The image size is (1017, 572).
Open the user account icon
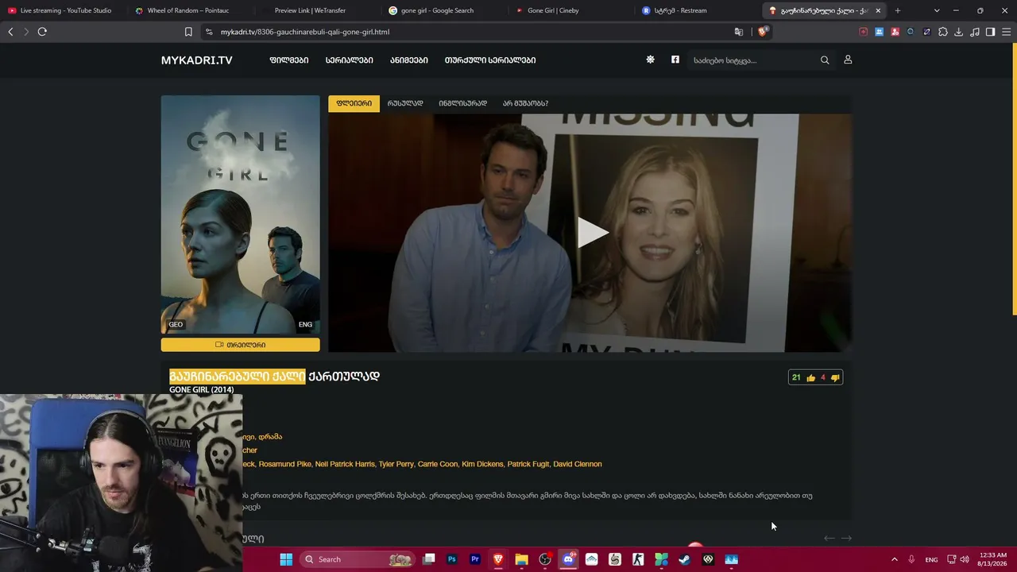pos(848,60)
